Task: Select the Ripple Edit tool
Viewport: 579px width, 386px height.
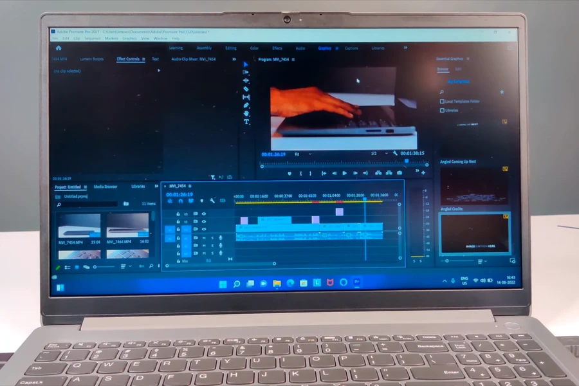Action: [x=246, y=80]
